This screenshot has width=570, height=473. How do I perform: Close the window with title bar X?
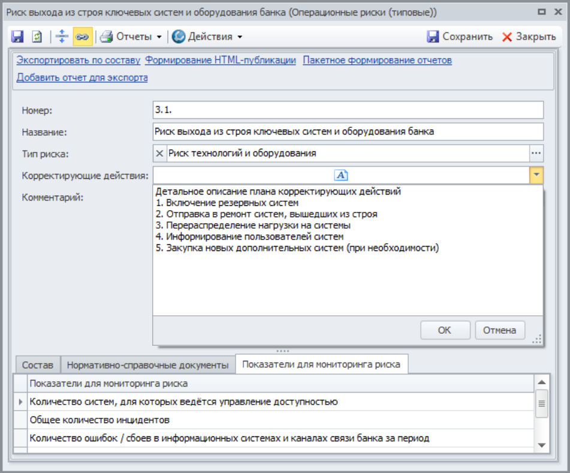558,12
